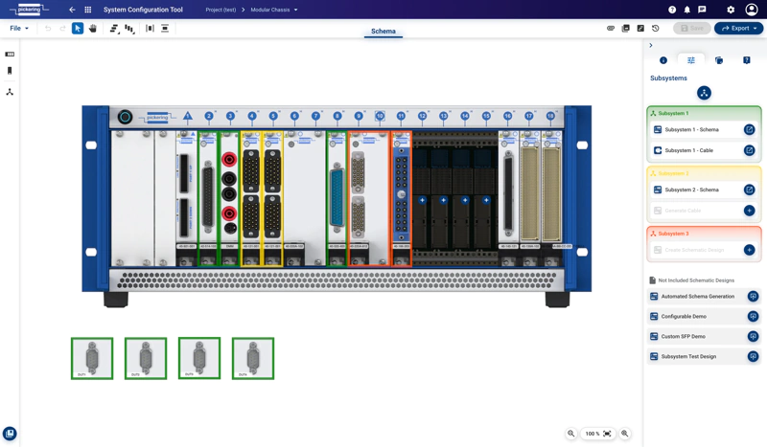
Task: Switch to the help panel tab
Action: (747, 60)
